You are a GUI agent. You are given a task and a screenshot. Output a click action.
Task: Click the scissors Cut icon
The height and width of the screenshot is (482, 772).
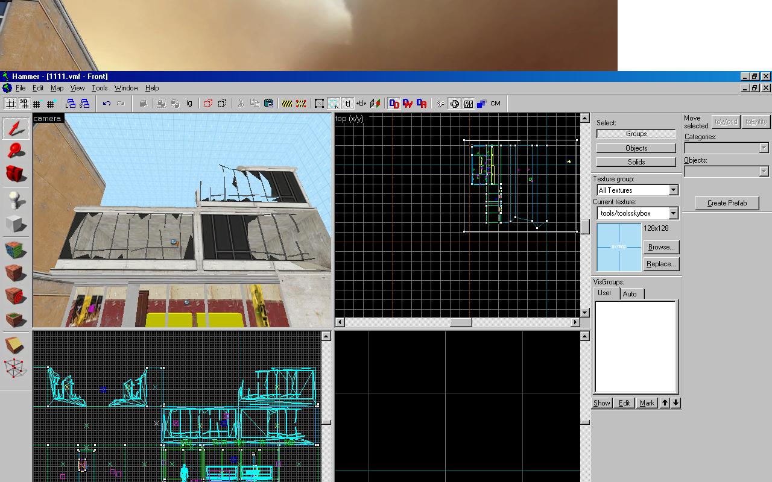click(241, 104)
